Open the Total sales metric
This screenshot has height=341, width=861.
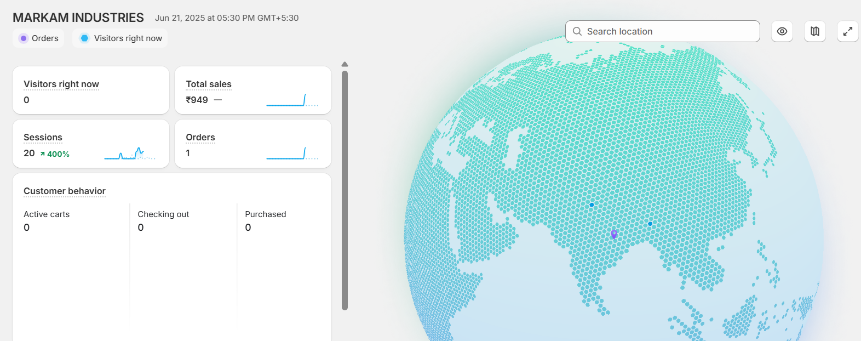coord(208,84)
